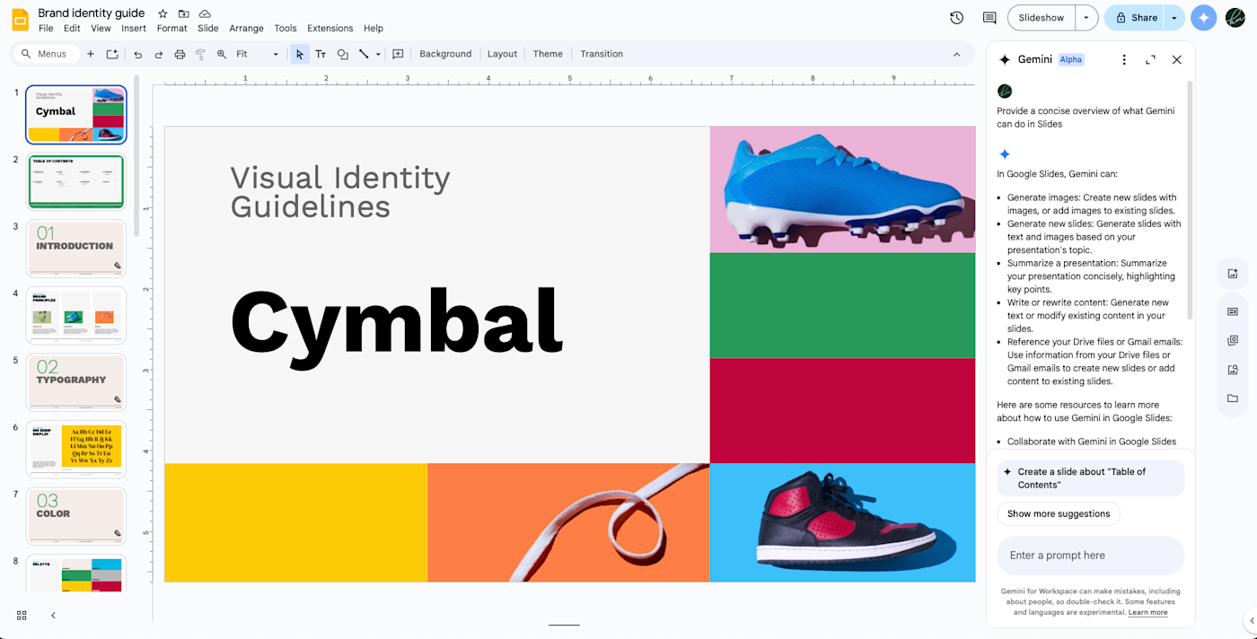Click the slide text side panel icon

[x=1233, y=311]
